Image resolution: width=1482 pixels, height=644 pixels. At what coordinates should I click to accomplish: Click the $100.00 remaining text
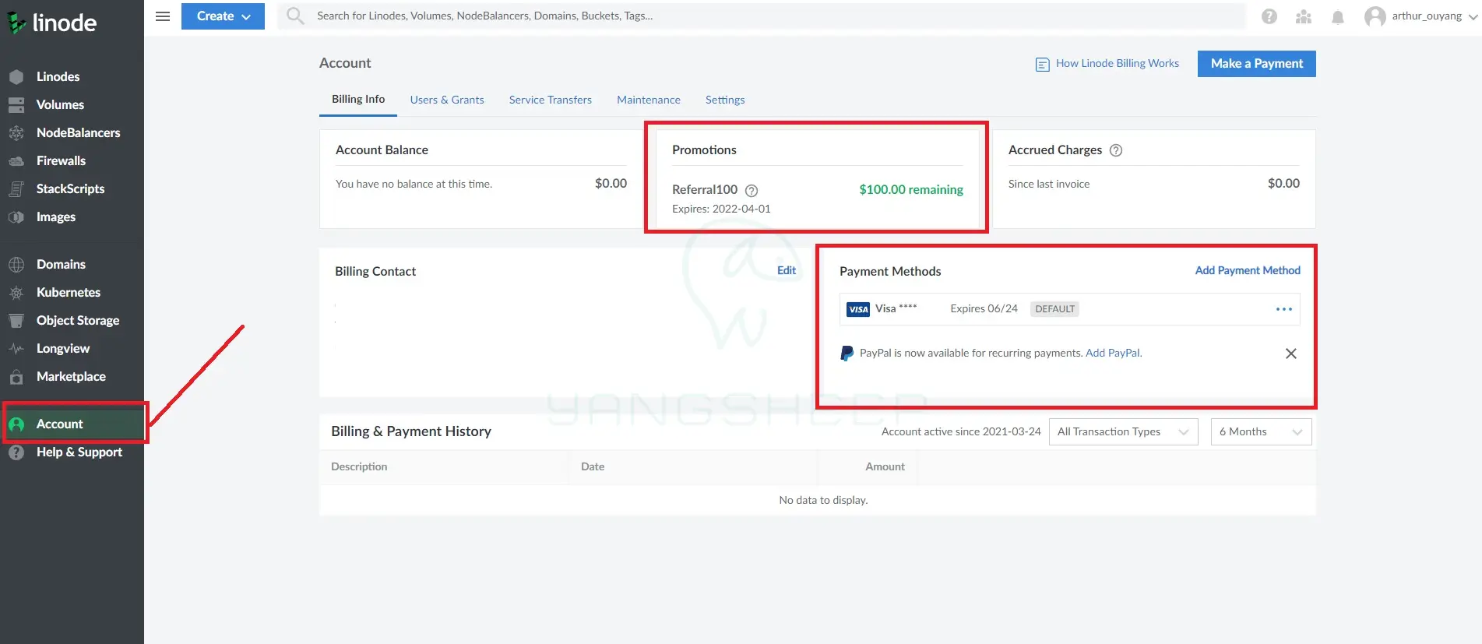click(x=911, y=189)
